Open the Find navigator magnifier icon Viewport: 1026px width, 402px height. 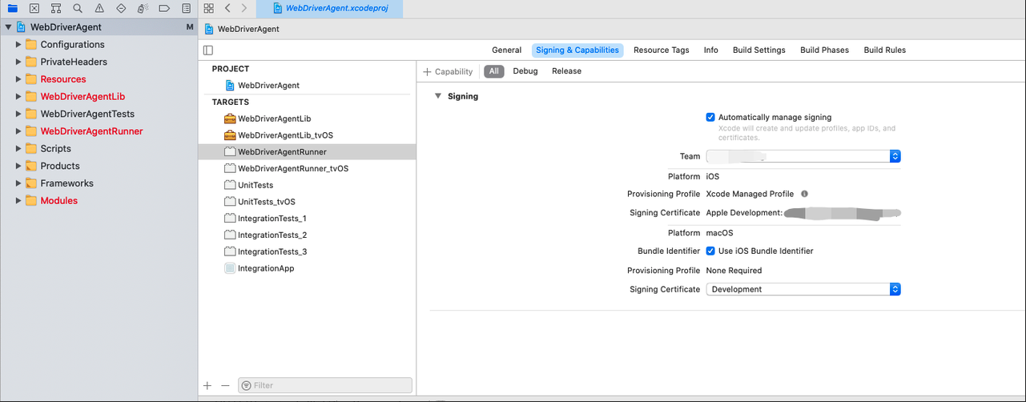77,9
